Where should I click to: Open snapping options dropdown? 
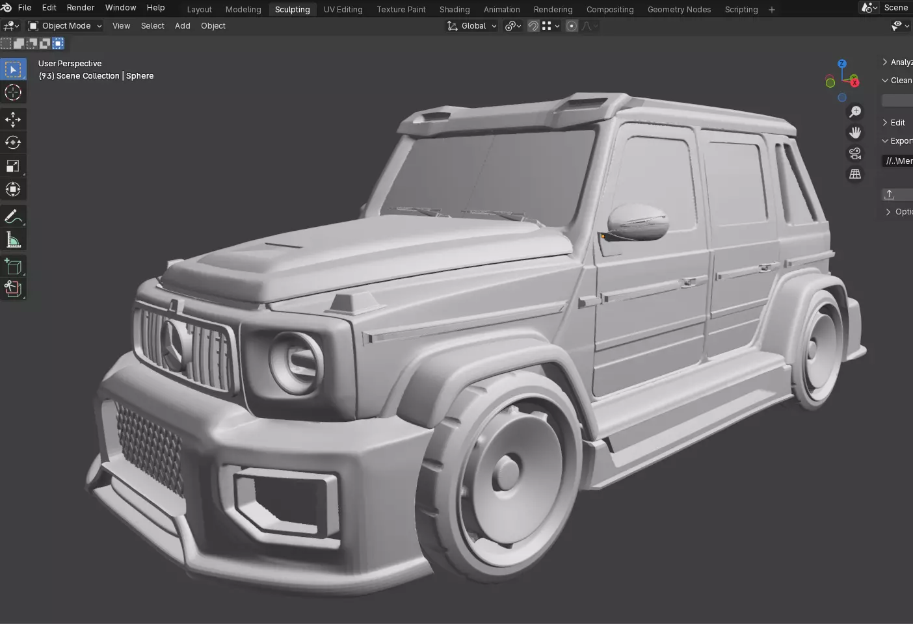551,26
